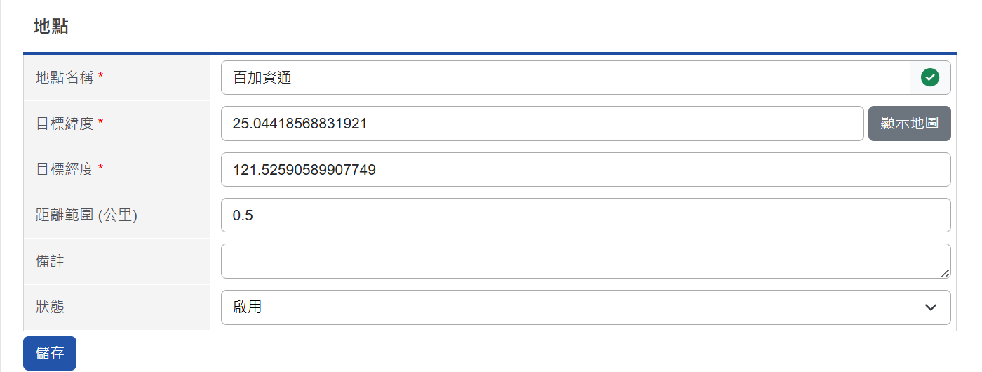Click the 目標緯度 field label
This screenshot has width=982, height=372.
pyautogui.click(x=65, y=124)
